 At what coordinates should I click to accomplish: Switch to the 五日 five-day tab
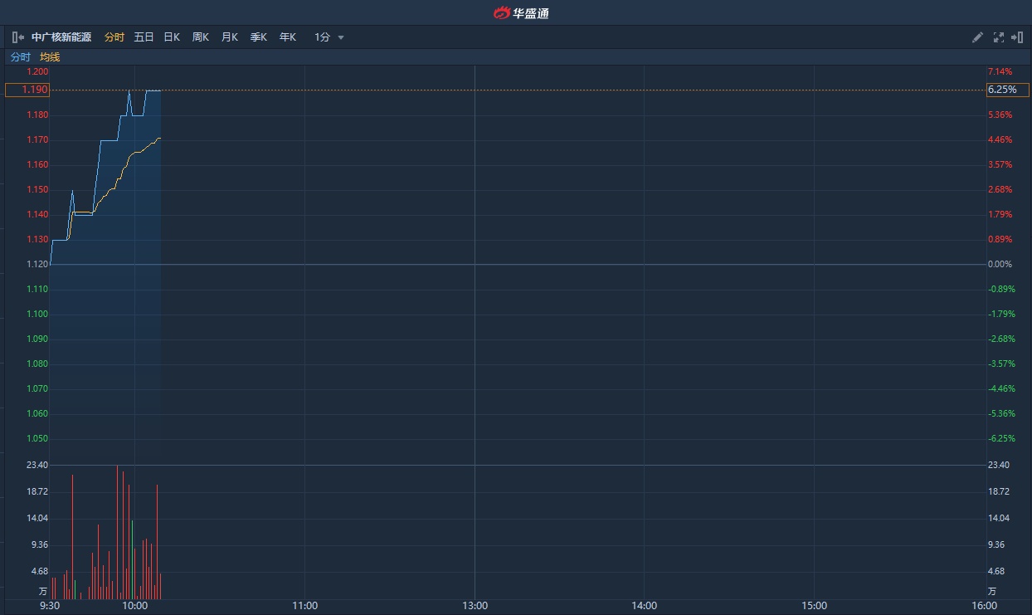pos(144,37)
